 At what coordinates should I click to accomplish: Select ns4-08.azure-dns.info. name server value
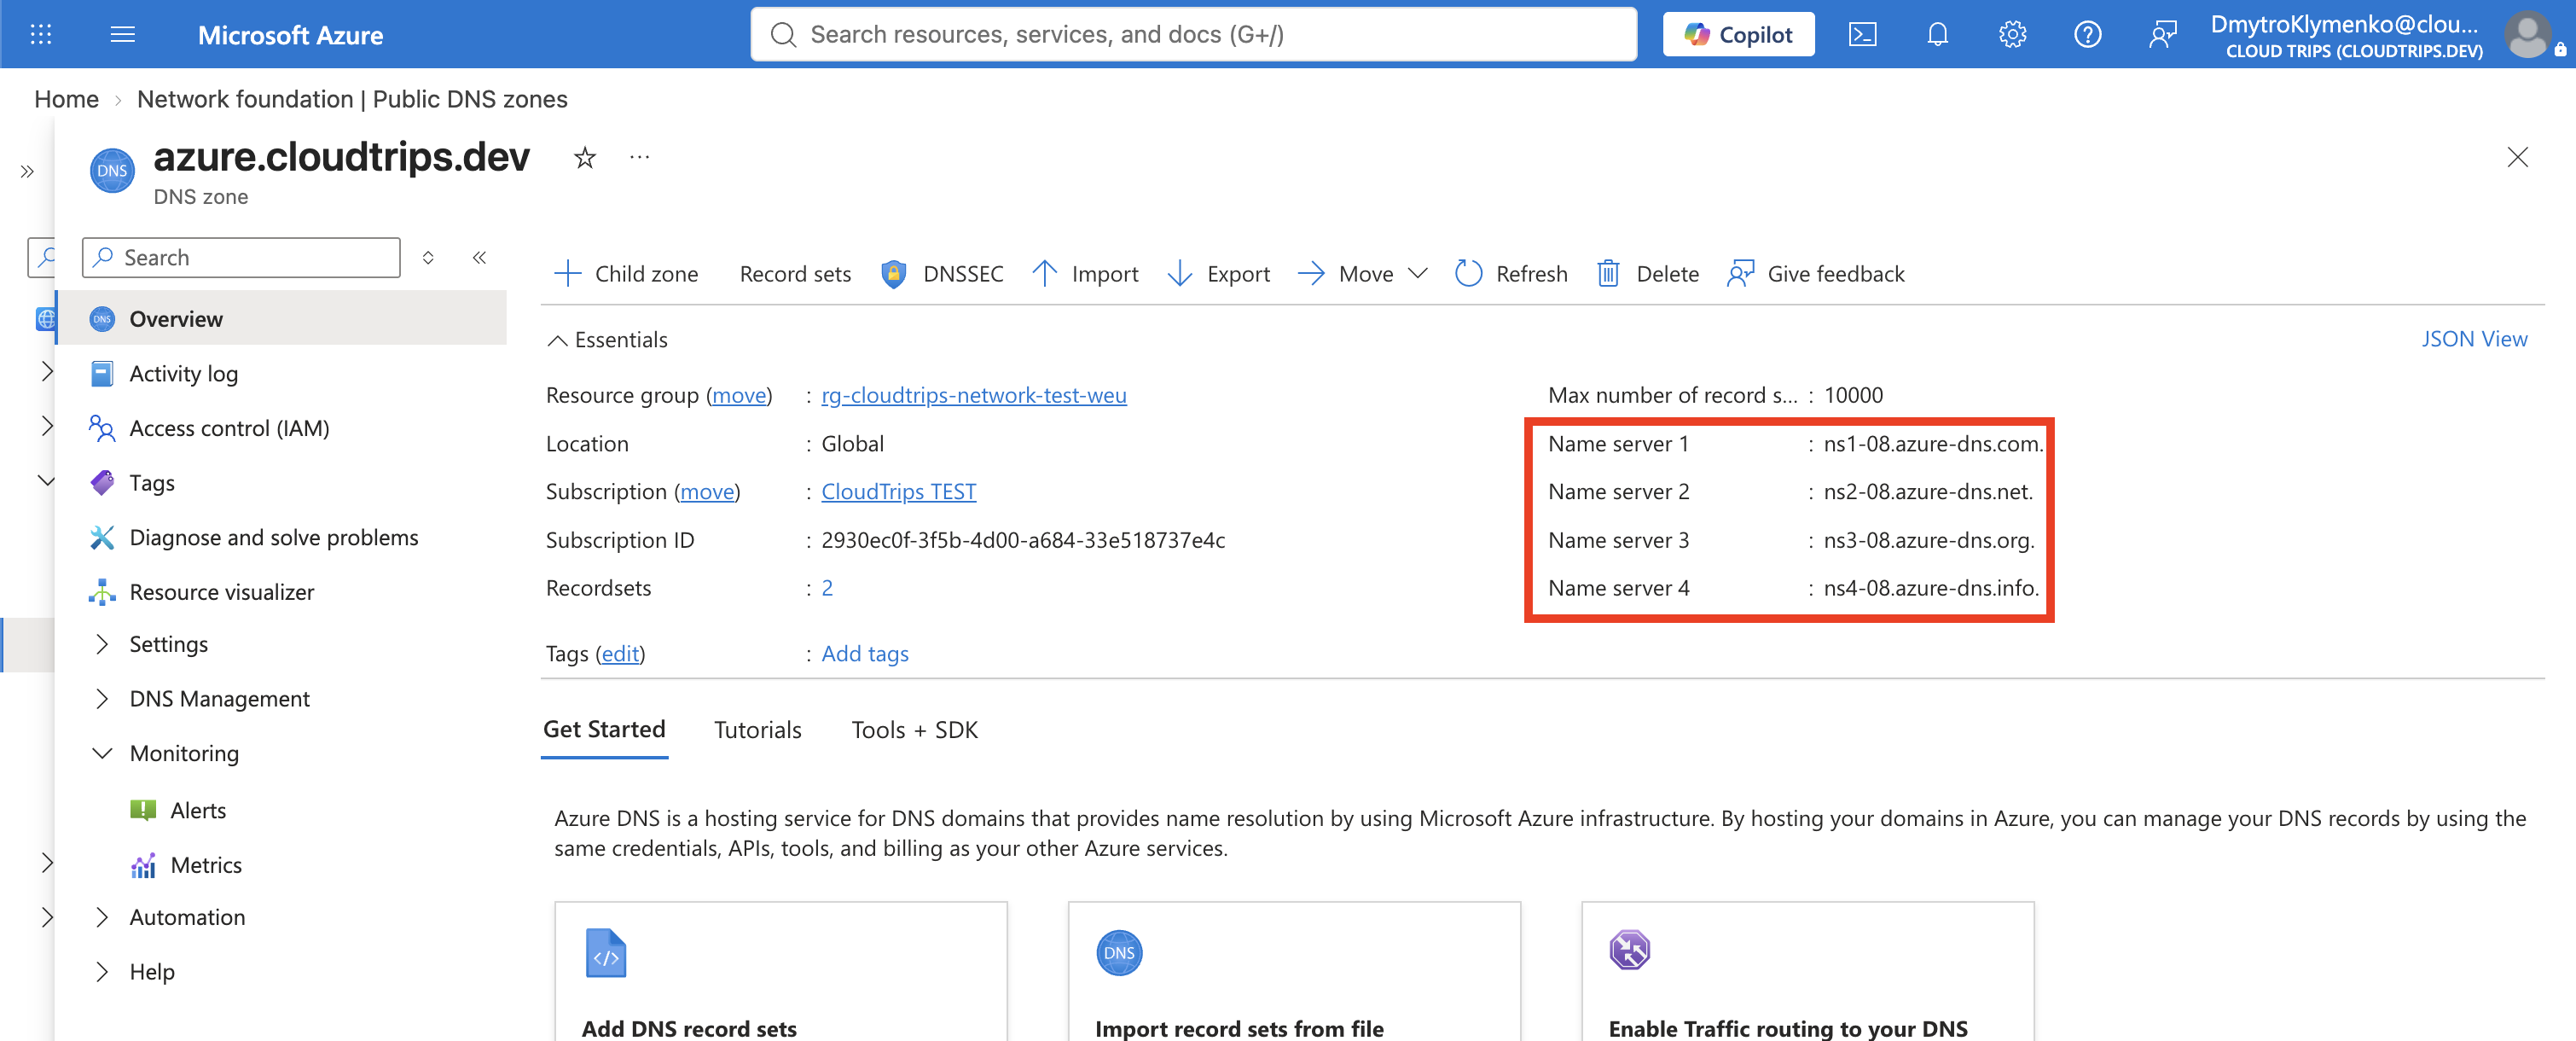[x=1931, y=588]
